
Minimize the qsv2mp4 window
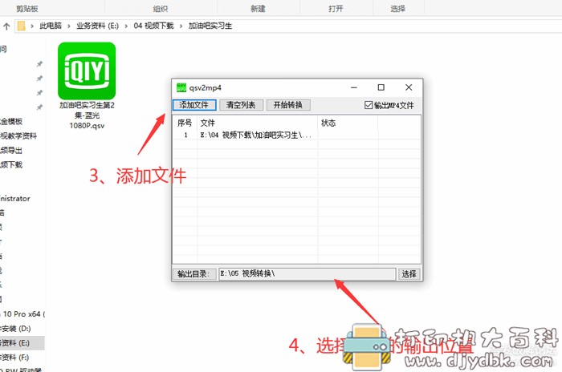coord(354,87)
